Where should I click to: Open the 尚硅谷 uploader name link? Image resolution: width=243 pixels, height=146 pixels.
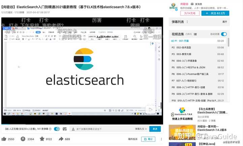pyautogui.click(x=184, y=4)
